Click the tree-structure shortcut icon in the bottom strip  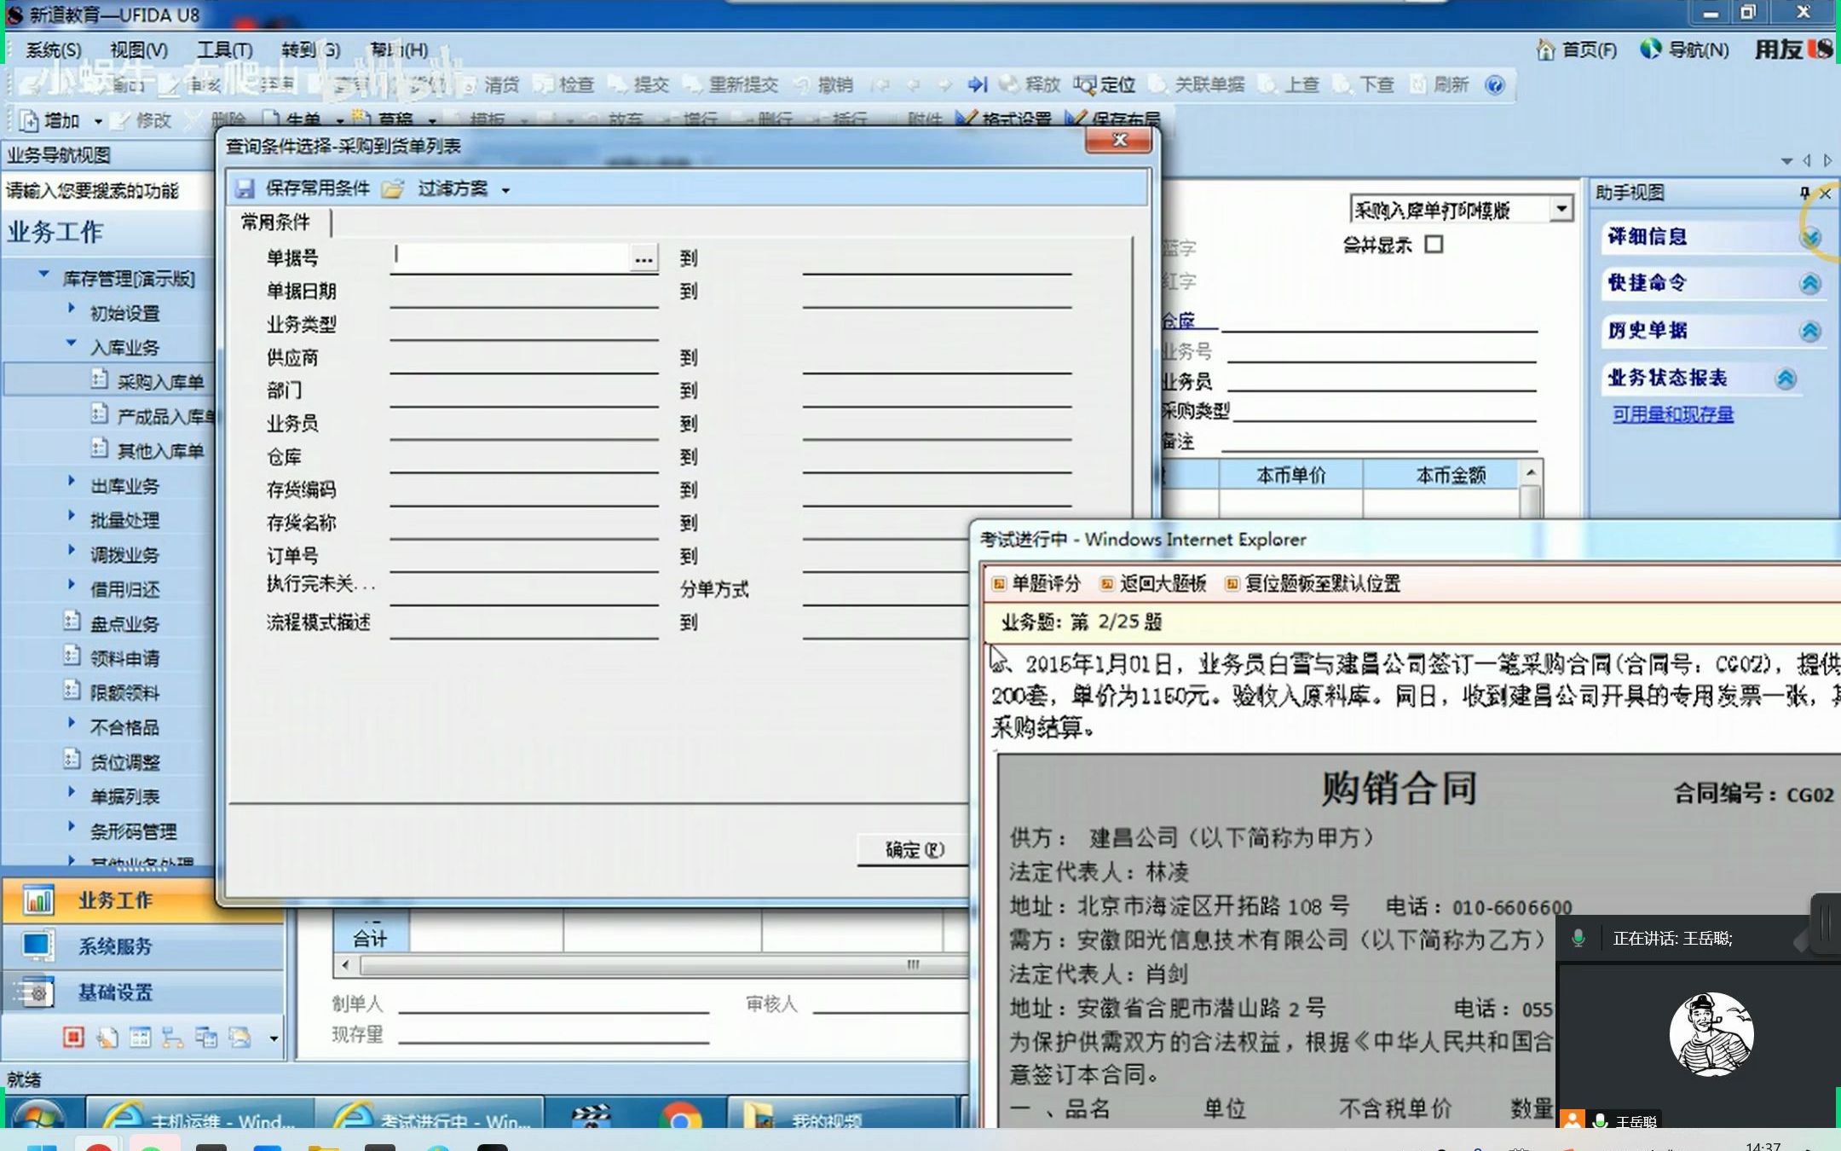point(173,1037)
